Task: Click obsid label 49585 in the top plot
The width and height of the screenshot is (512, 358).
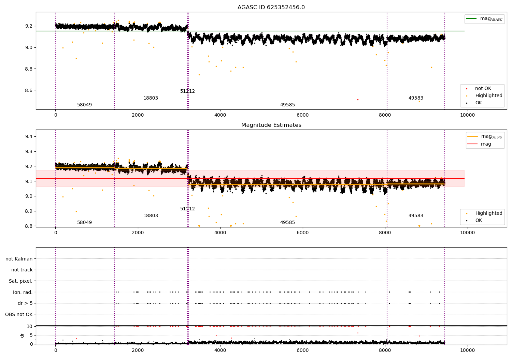Action: [x=287, y=105]
